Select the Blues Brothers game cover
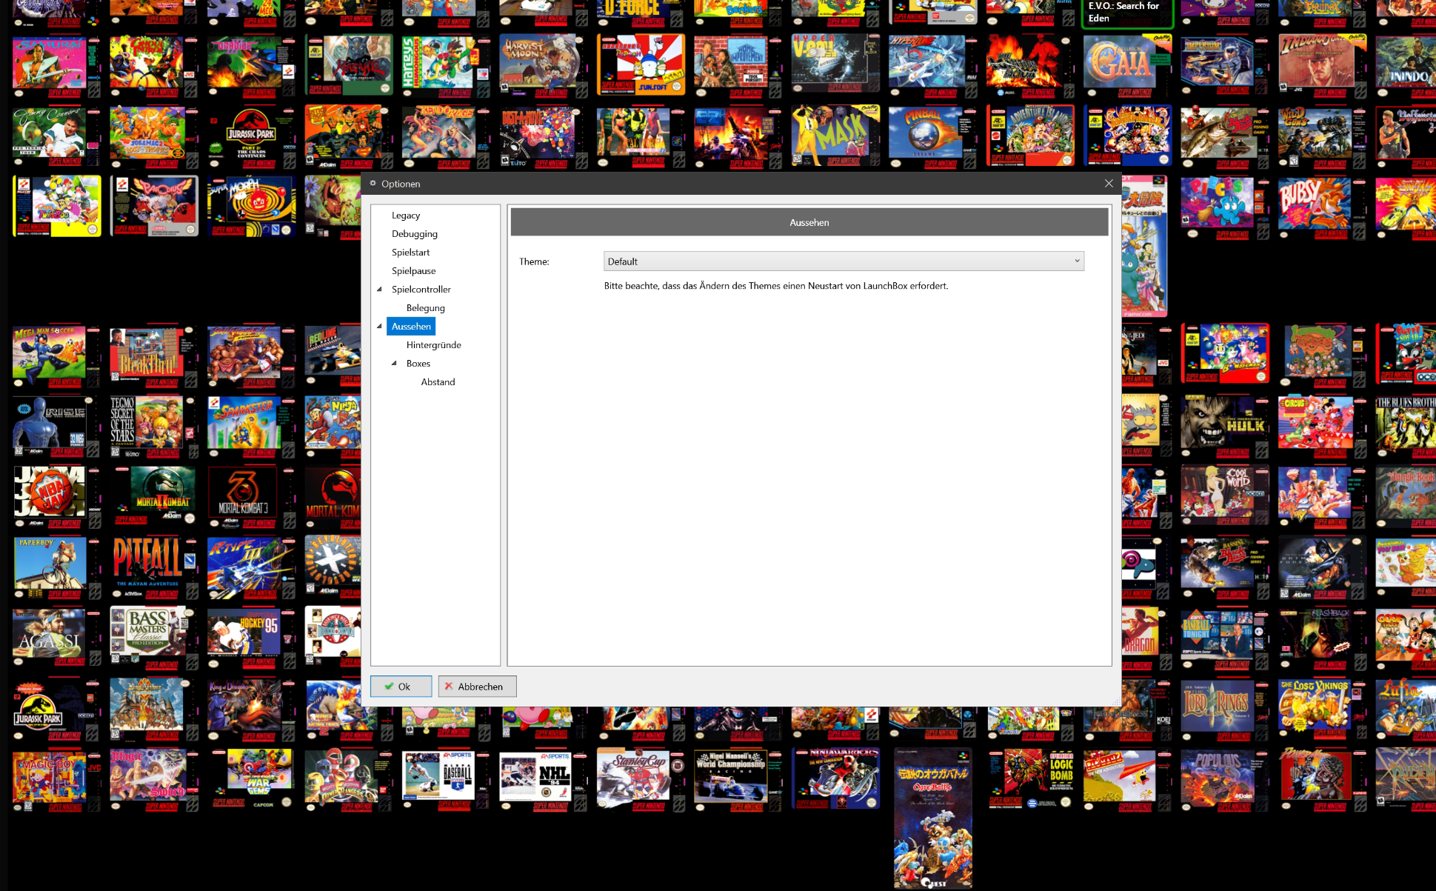 tap(1405, 426)
